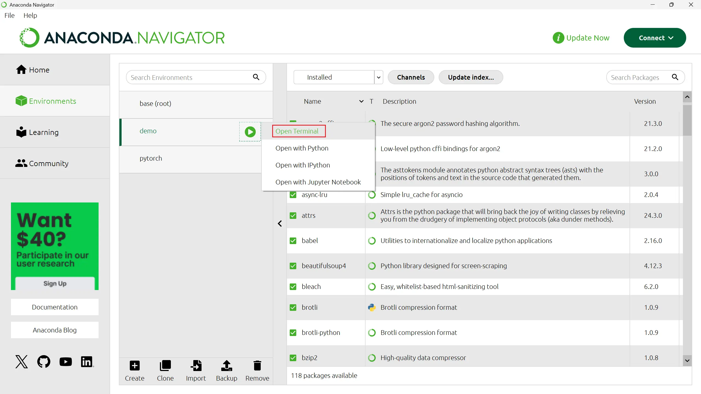
Task: Click the Import environment icon
Action: [x=196, y=366]
